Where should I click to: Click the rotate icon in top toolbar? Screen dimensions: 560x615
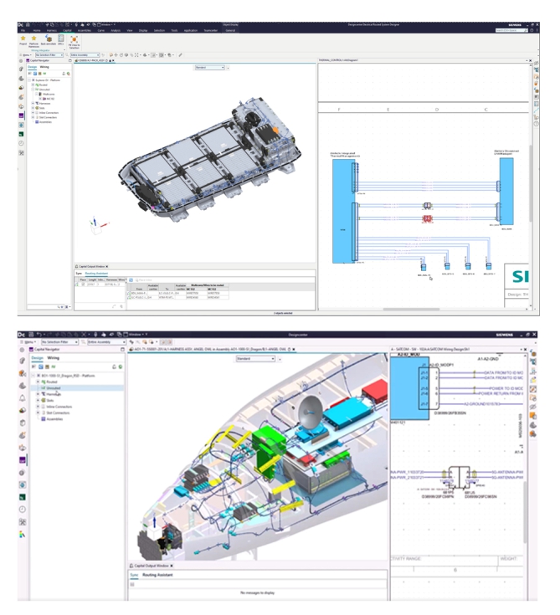(121, 55)
